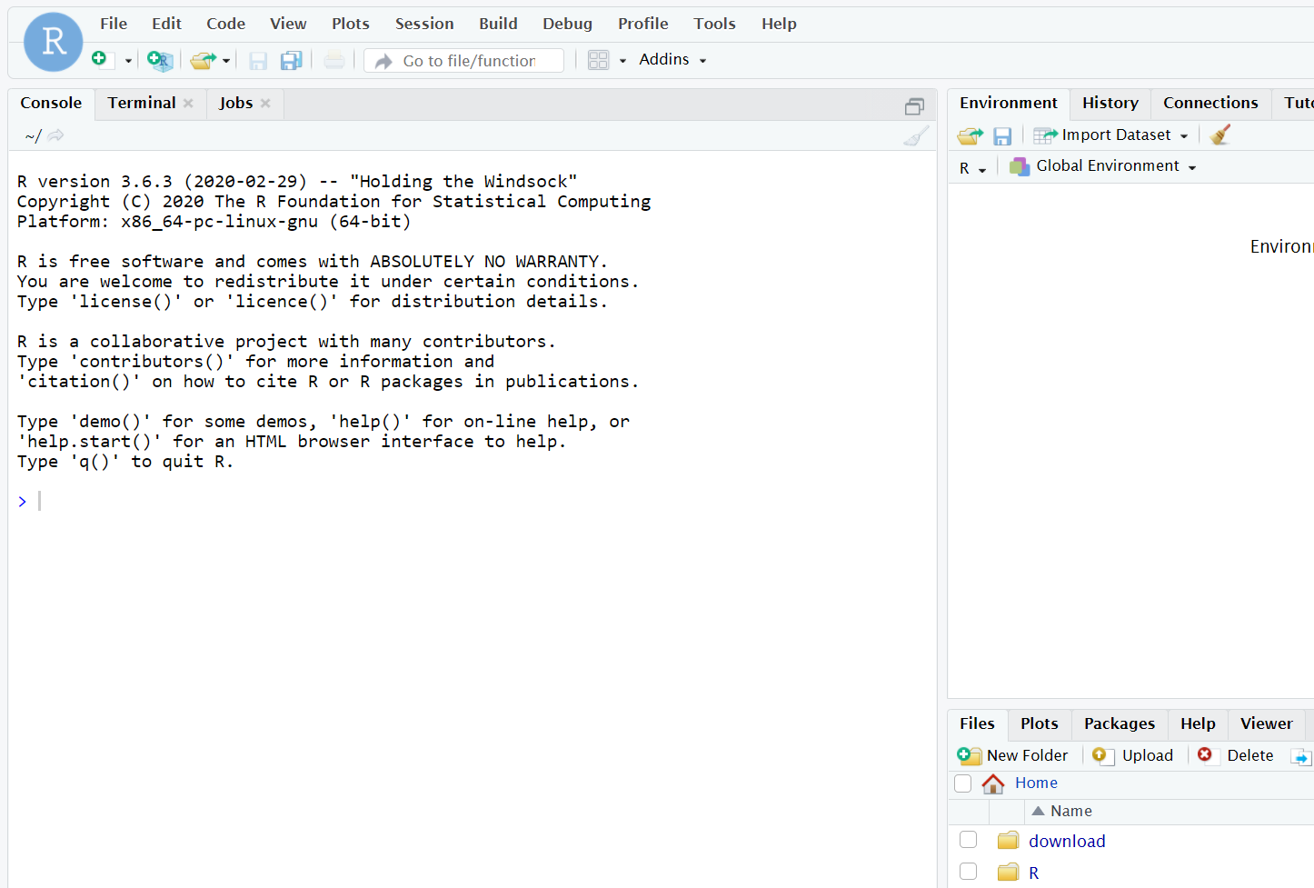Create a new R script file
1314x888 pixels.
pos(98,58)
